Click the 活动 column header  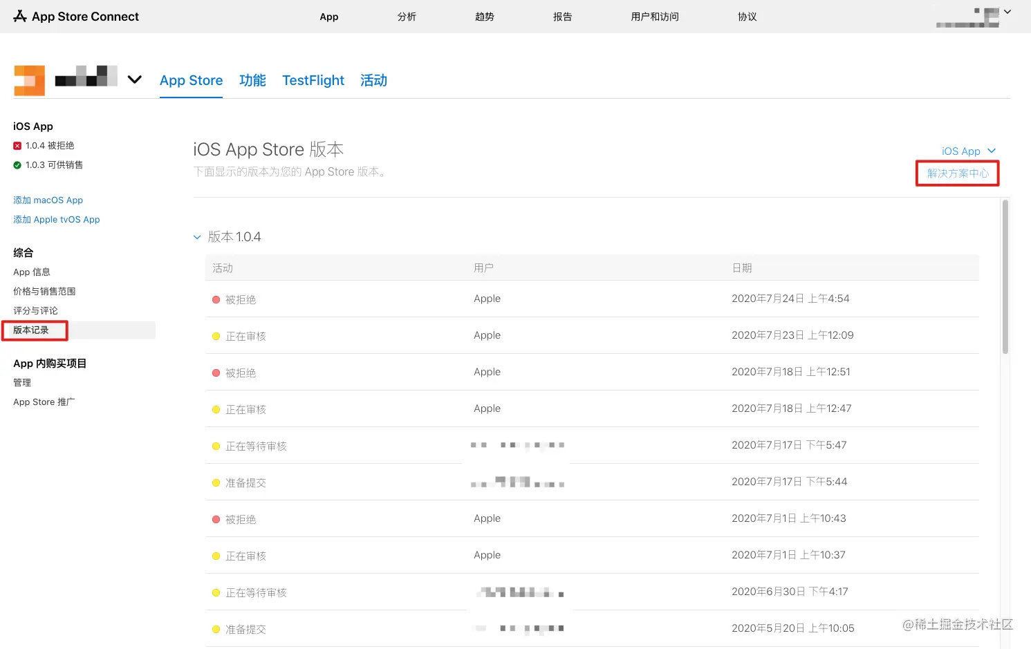coord(223,268)
